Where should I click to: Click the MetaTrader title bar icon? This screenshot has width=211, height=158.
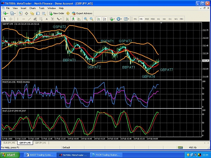[x=3, y=3]
